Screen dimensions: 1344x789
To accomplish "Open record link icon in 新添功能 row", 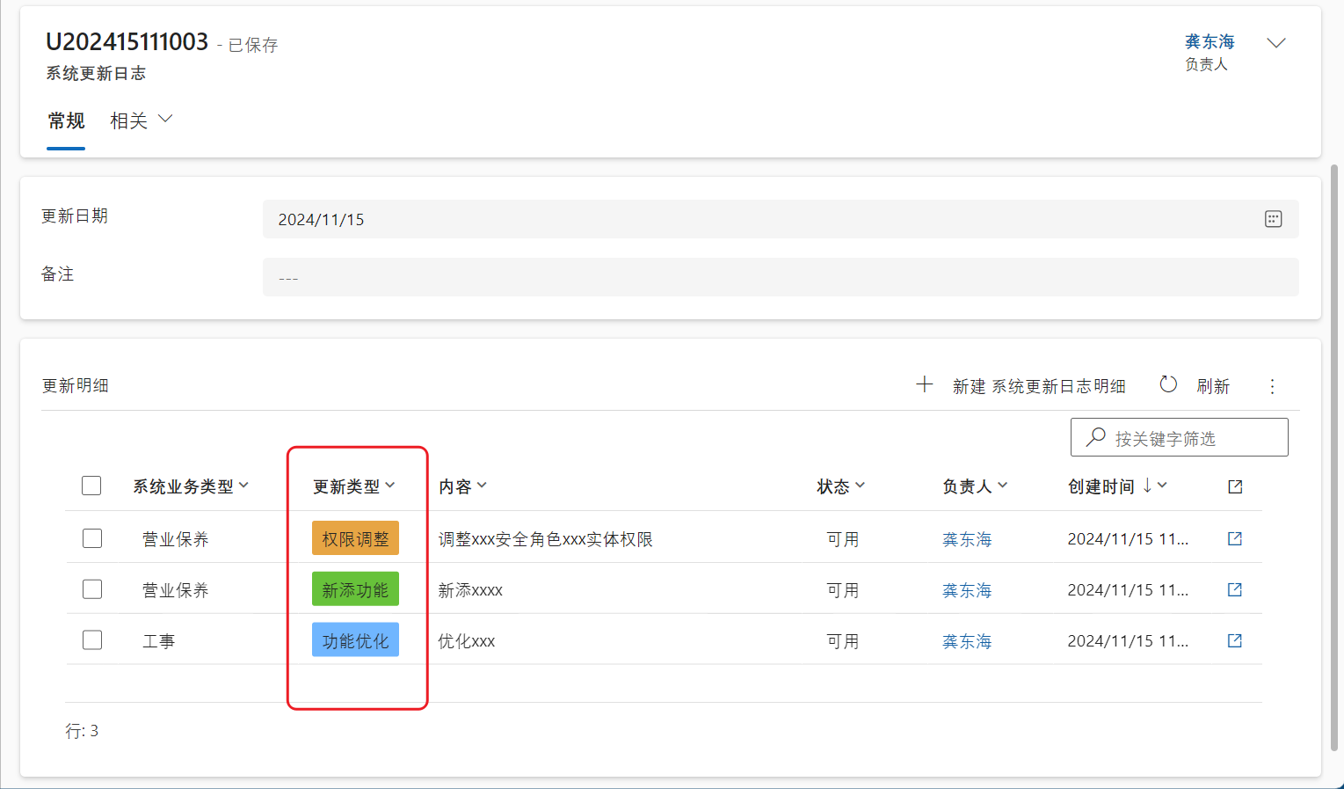I will [1235, 589].
